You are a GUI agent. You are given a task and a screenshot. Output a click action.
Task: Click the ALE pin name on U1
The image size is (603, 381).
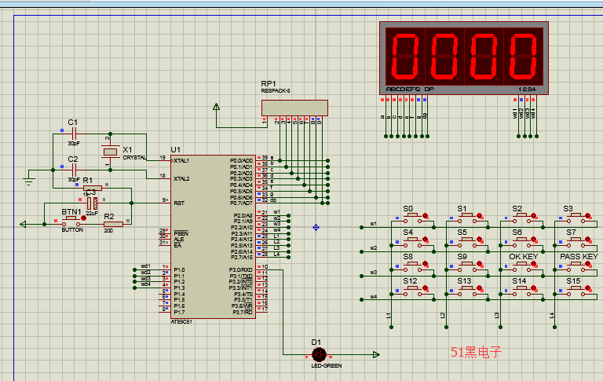pos(179,240)
